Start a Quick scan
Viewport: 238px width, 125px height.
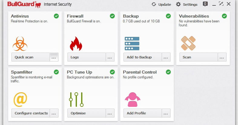click(31, 57)
